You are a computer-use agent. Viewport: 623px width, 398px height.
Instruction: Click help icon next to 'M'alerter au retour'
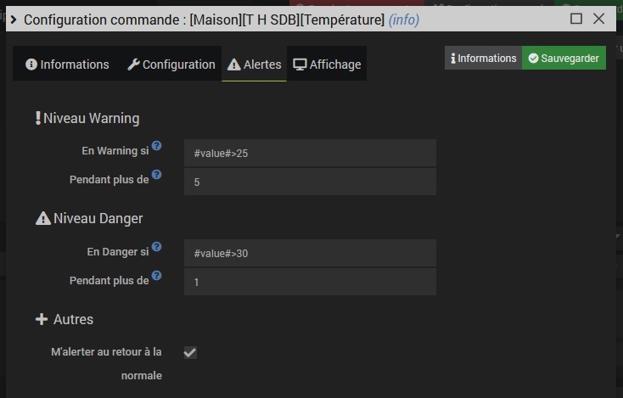pyautogui.click(x=168, y=347)
